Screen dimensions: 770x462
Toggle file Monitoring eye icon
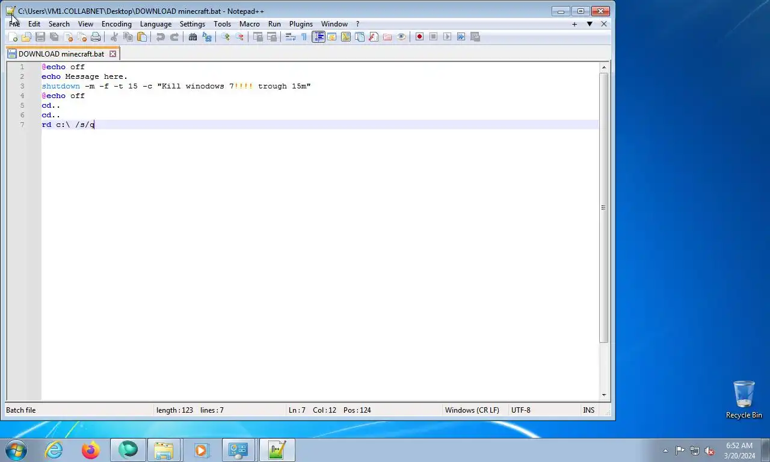401,37
